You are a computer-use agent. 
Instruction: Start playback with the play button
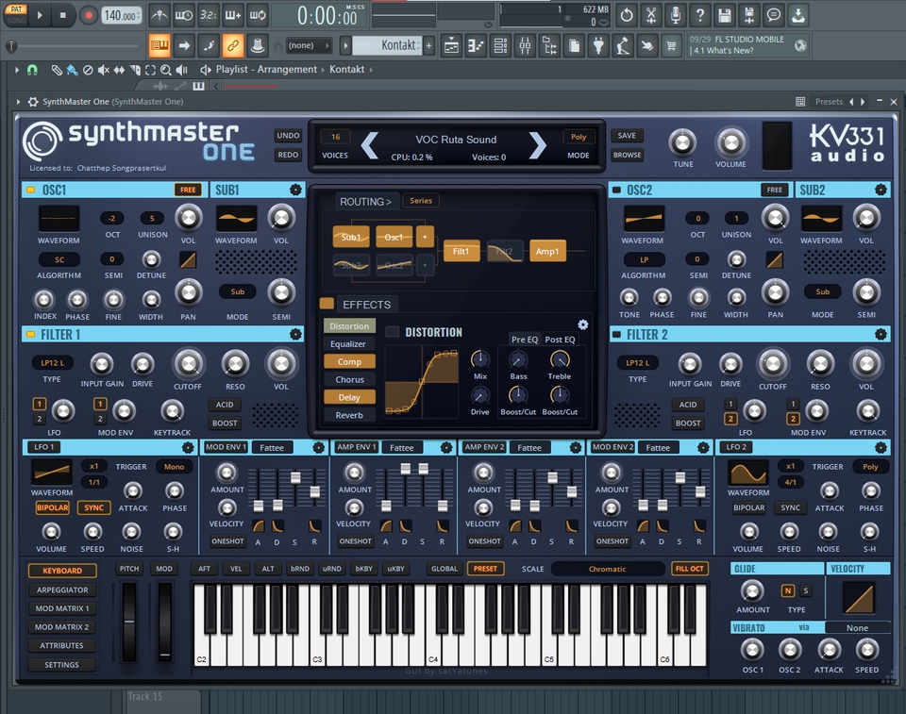40,15
